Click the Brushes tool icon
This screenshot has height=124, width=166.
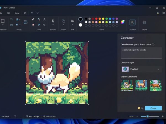point(53,21)
